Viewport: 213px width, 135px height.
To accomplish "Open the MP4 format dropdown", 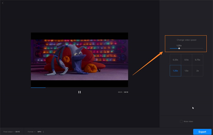I will click(x=41, y=132).
